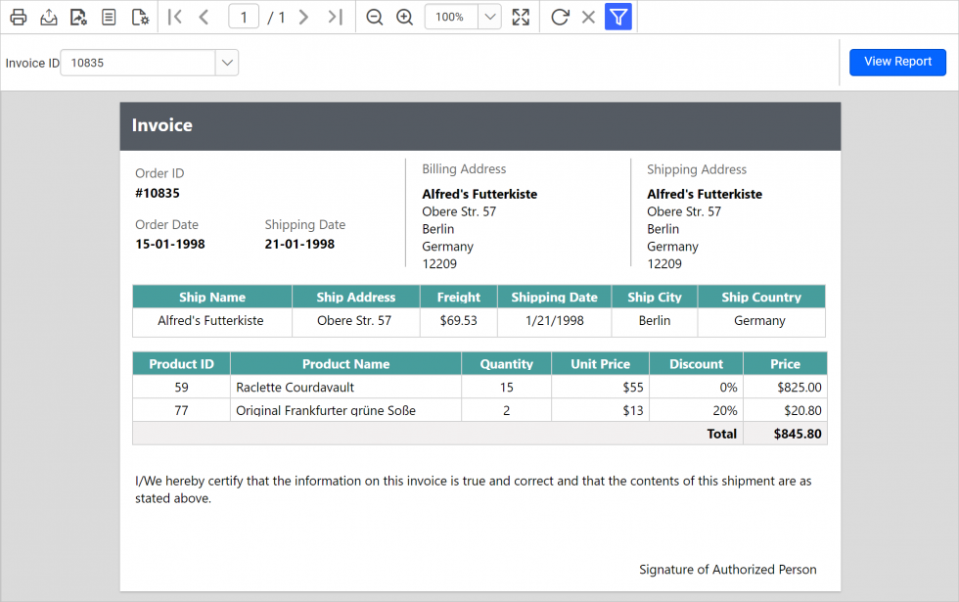Click the $825.00 price cell
This screenshot has height=602, width=959.
[x=785, y=388]
